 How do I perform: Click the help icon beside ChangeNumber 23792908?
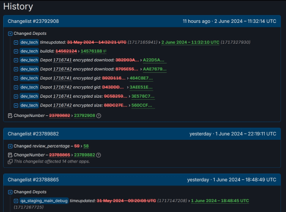point(99,116)
